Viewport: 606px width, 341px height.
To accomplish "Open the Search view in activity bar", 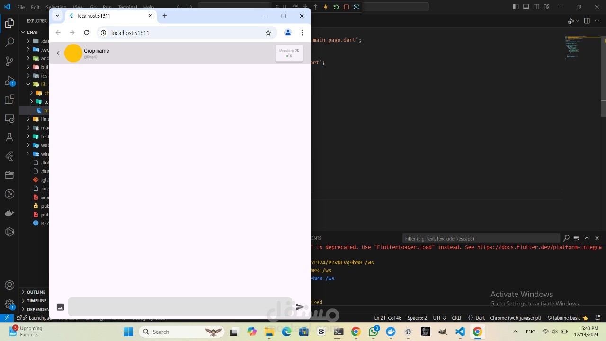I will pos(9,42).
